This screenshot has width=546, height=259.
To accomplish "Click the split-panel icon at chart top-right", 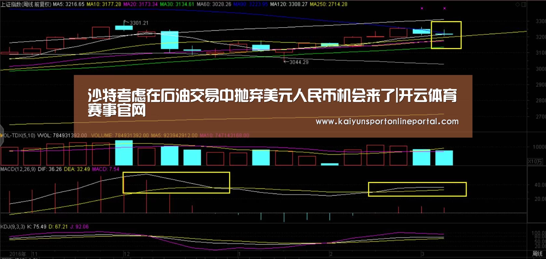I will (x=524, y=5).
